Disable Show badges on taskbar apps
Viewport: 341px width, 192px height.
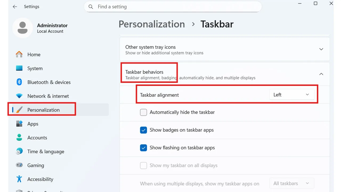tap(143, 130)
